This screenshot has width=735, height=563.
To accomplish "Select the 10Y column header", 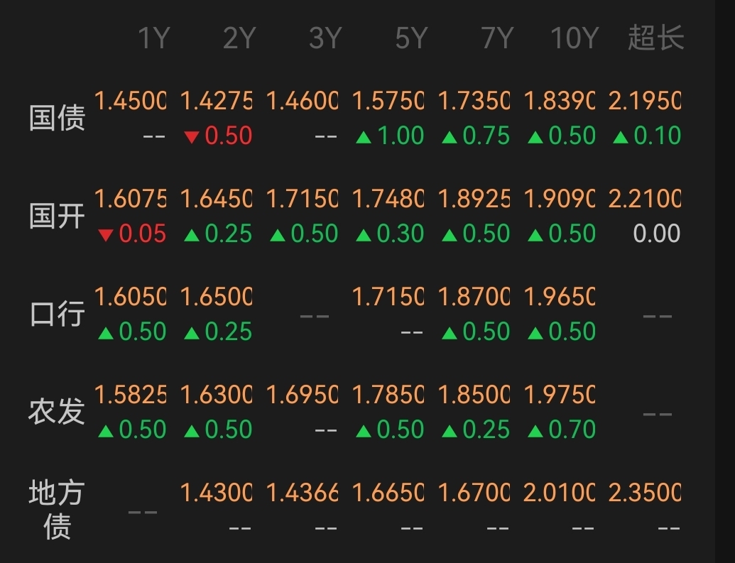I will point(575,38).
